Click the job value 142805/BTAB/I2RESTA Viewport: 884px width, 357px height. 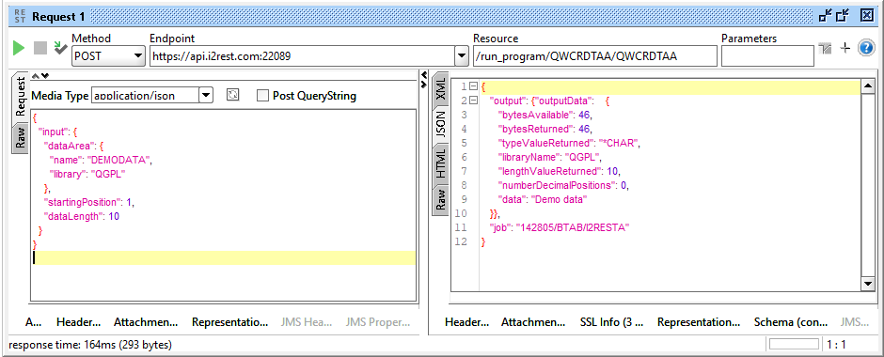(572, 227)
